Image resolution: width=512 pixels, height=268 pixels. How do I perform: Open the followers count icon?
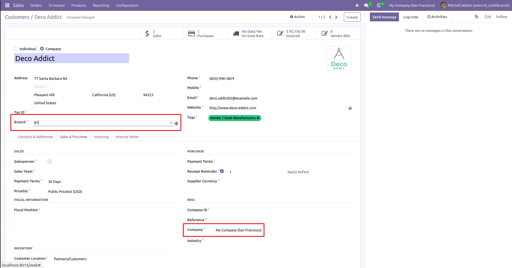[x=487, y=17]
